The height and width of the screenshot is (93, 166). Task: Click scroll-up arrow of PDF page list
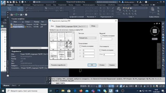point(73,33)
